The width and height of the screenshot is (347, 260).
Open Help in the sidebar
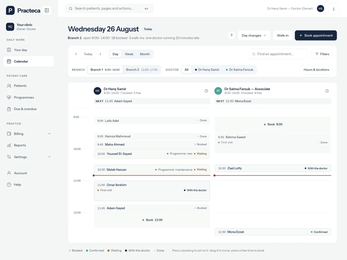pos(29,185)
